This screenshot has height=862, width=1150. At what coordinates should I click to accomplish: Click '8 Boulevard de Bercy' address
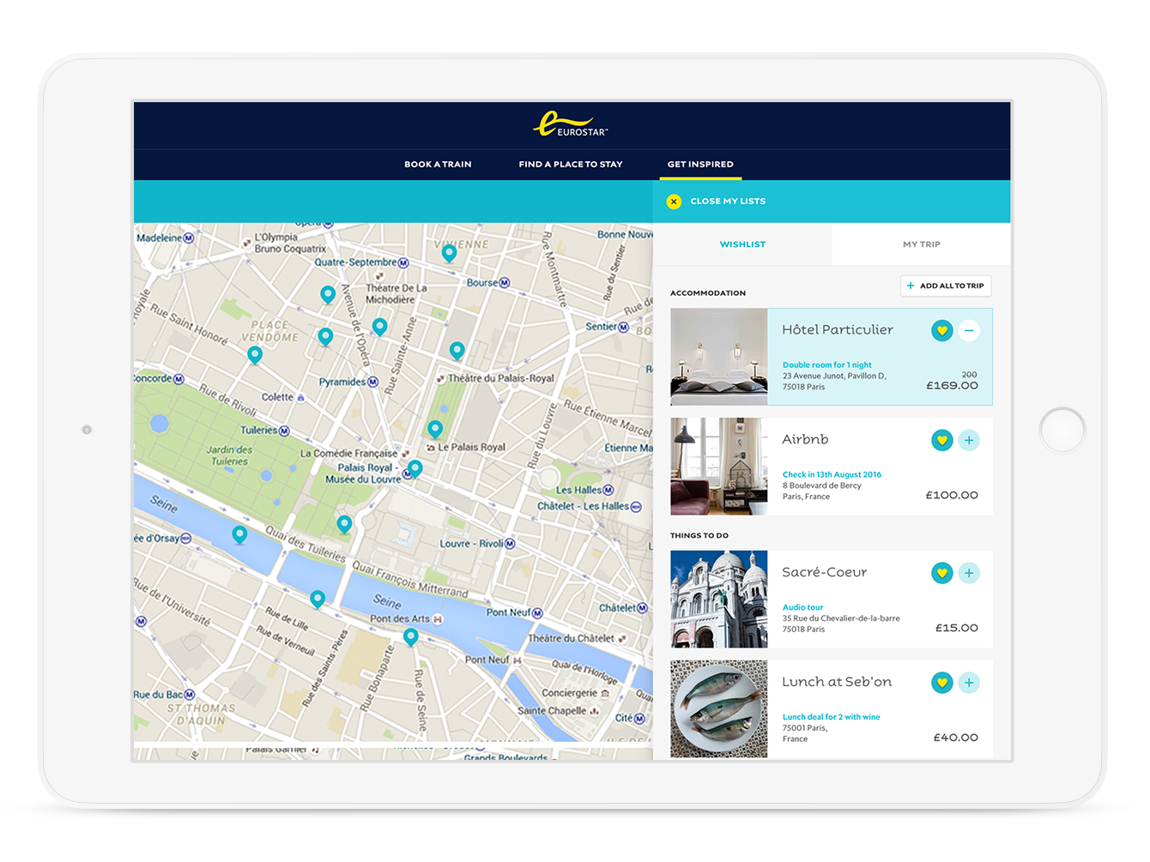pyautogui.click(x=821, y=485)
